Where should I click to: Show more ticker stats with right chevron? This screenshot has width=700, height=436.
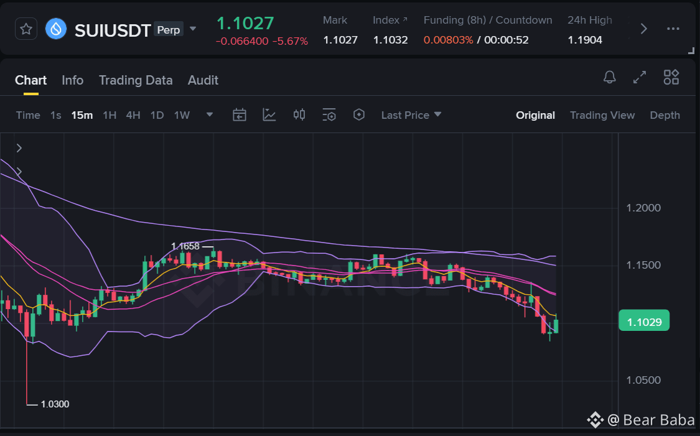point(644,29)
